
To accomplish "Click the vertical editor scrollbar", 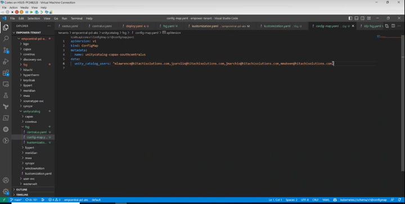I will coord(403,103).
